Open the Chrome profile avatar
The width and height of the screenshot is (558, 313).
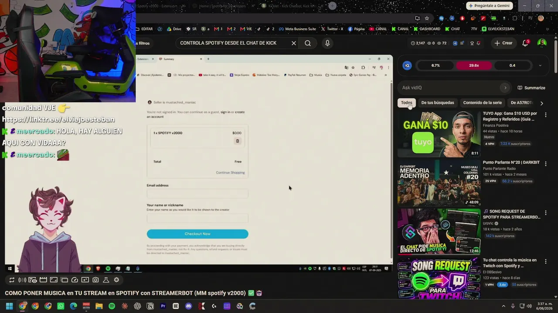(541, 18)
